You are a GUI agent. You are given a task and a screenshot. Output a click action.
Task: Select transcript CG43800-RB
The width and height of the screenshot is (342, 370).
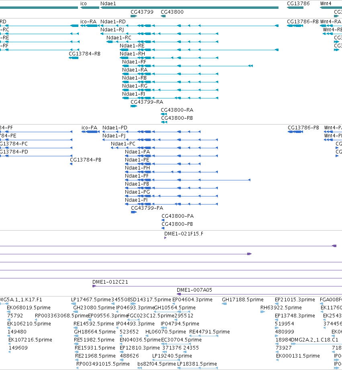(x=177, y=118)
